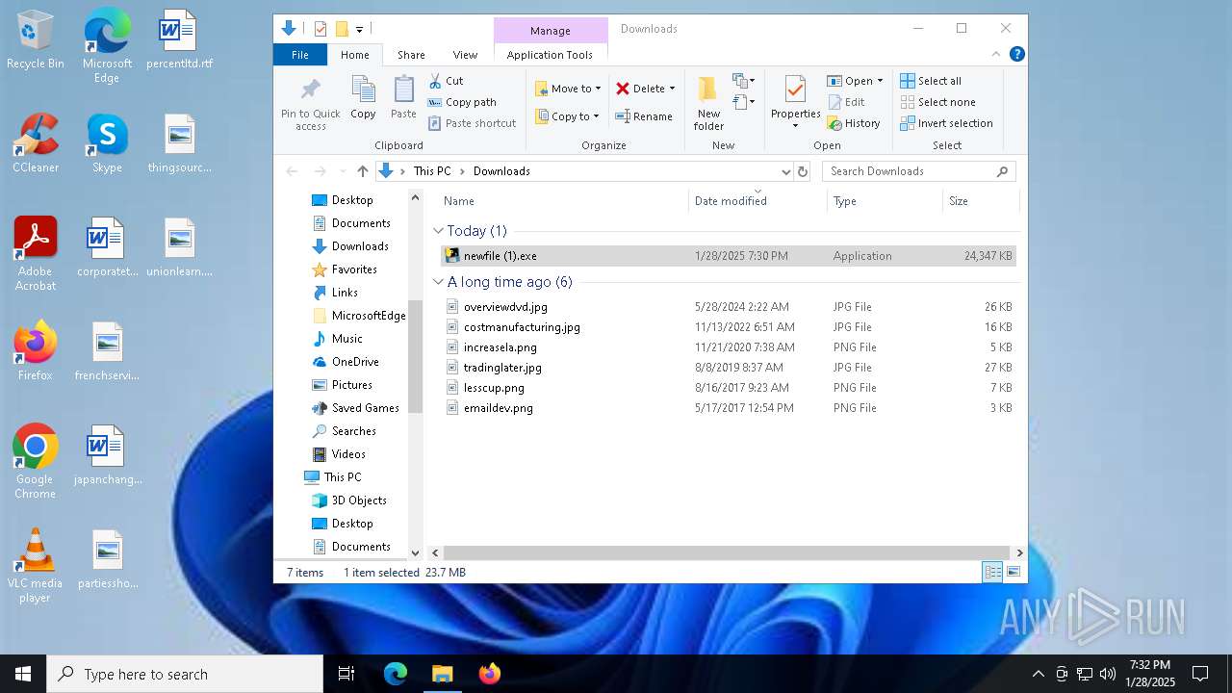Collapse the A long time ago group
This screenshot has width=1232, height=693.
coord(438,282)
